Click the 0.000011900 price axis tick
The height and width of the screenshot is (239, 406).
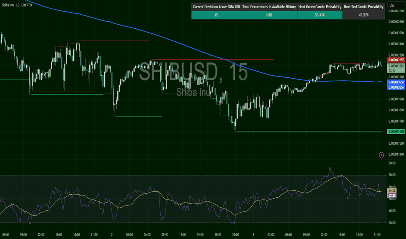point(396,99)
